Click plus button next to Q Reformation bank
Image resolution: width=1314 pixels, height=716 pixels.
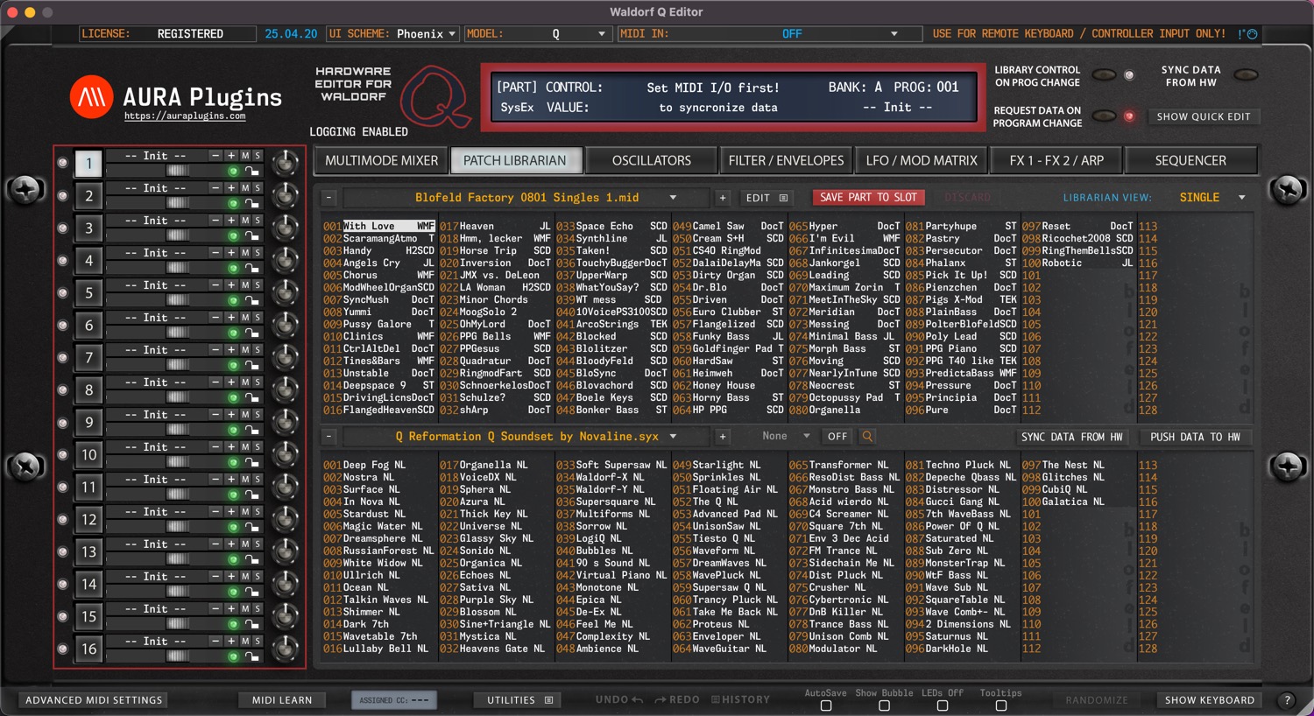[x=723, y=437]
